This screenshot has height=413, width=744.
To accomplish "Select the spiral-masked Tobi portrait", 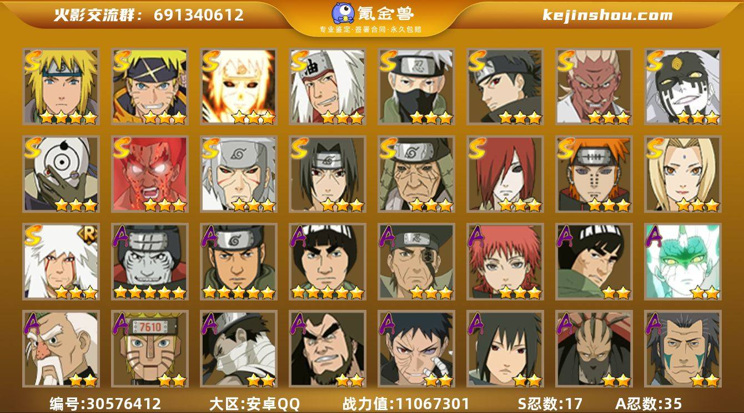I will coord(61,174).
